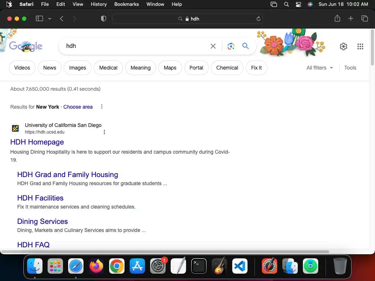Show the Safari tab overview
375x281 pixels.
click(x=364, y=18)
